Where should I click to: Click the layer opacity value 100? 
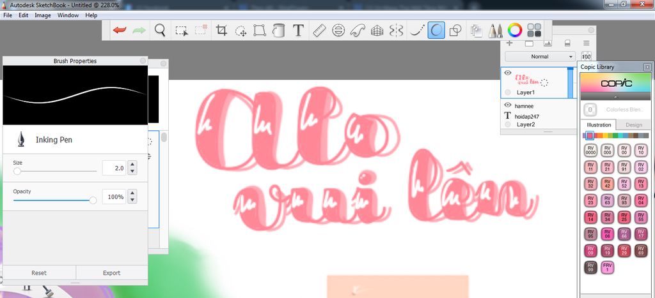click(x=586, y=57)
